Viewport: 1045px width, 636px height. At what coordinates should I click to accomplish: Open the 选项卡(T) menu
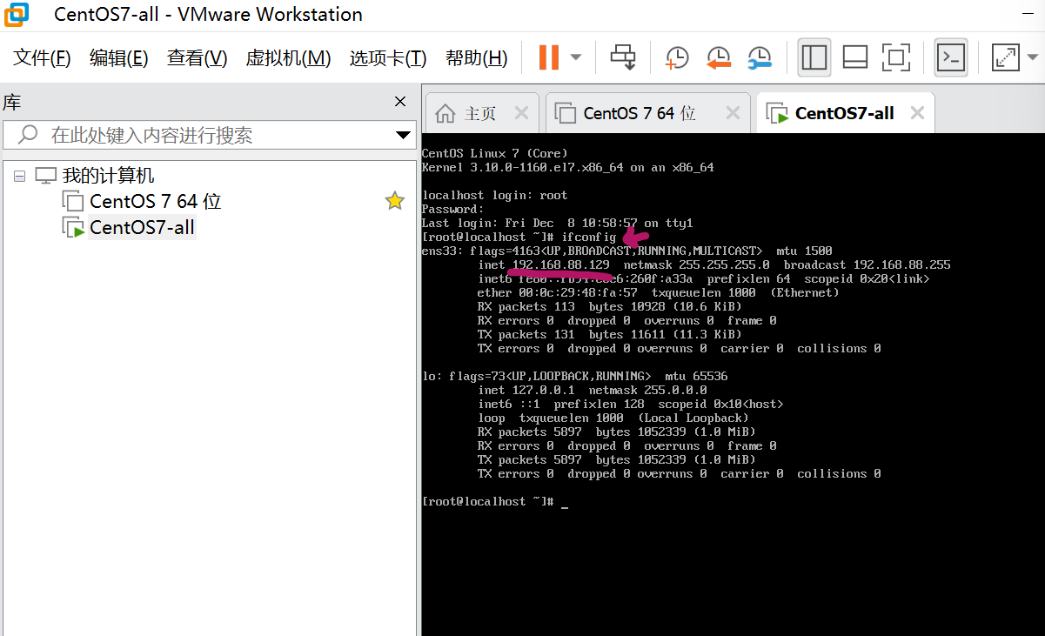[x=388, y=58]
